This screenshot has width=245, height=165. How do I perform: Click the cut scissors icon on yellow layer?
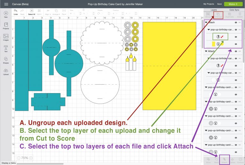[218, 44]
